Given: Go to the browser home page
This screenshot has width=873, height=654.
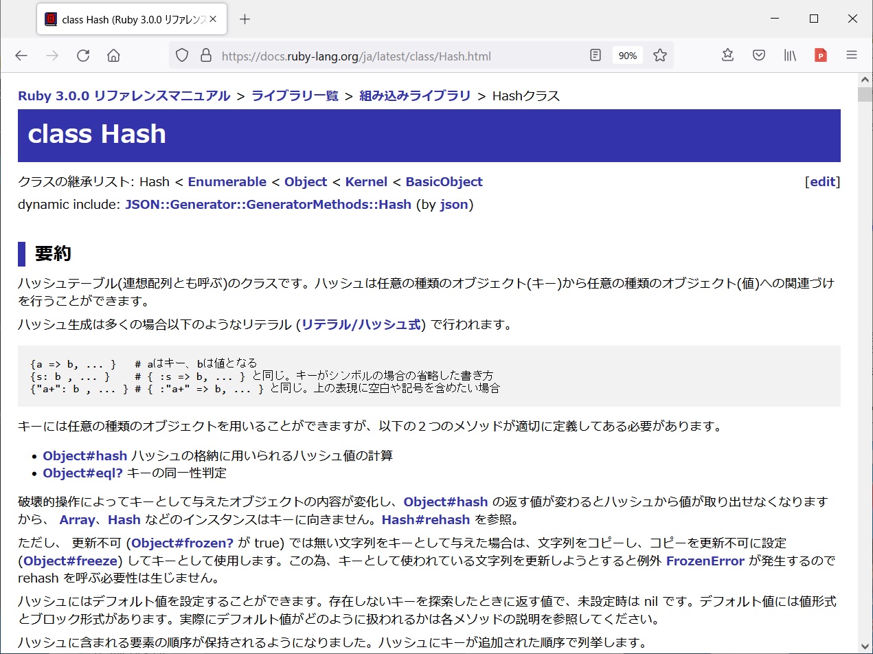Looking at the screenshot, I should (113, 55).
